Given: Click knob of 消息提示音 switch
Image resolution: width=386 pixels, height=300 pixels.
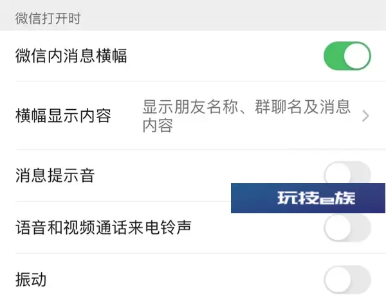Looking at the screenshot, I should 338,173.
